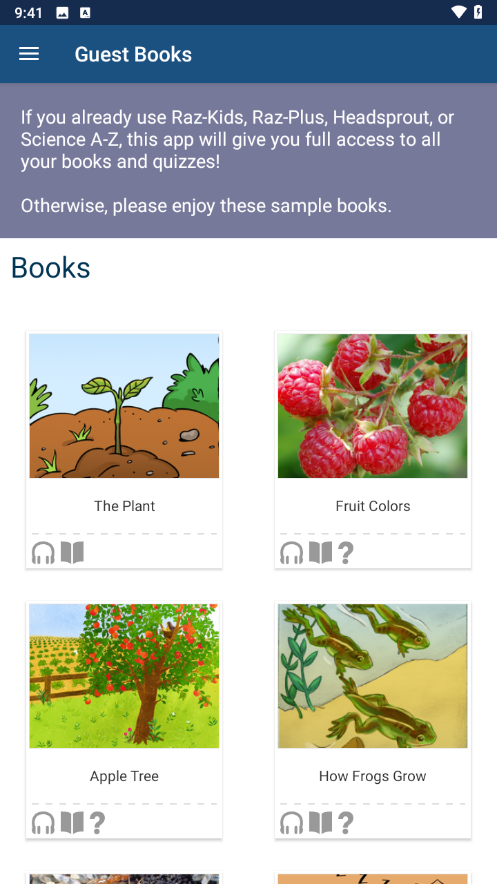Open the hamburger navigation menu
The width and height of the screenshot is (497, 884).
(x=29, y=54)
